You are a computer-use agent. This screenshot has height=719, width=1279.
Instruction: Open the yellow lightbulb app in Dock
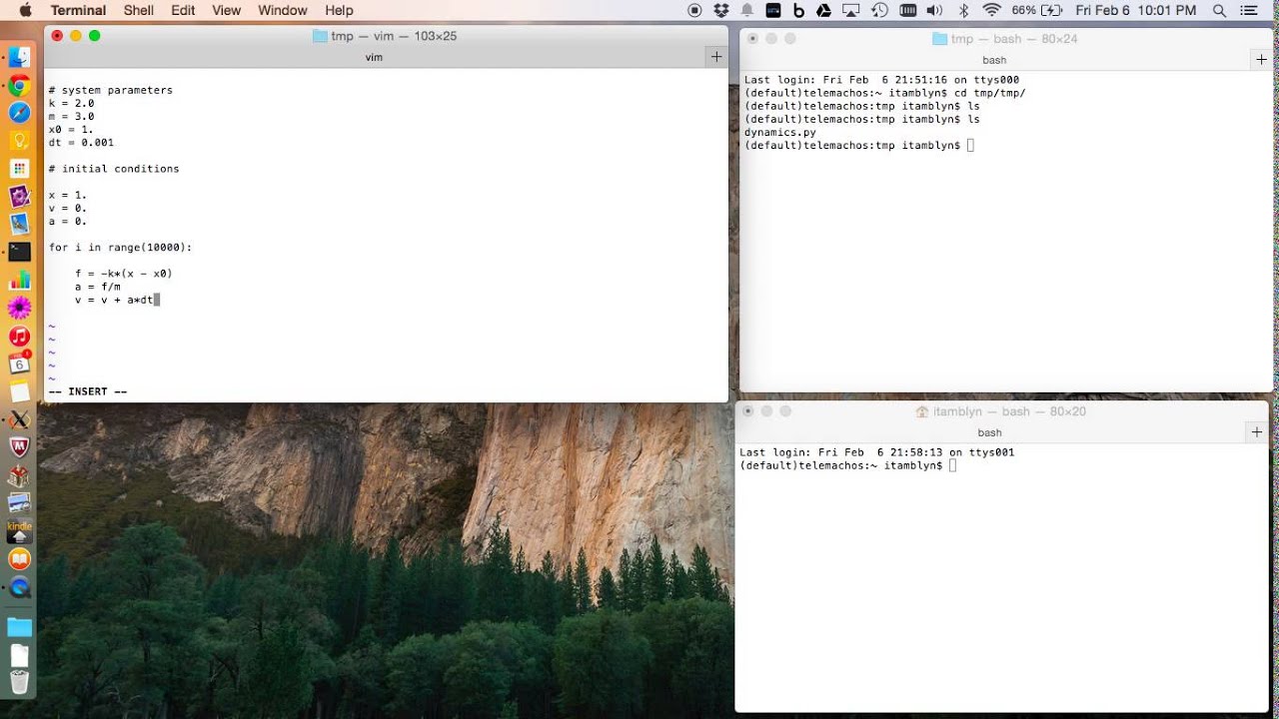19,141
